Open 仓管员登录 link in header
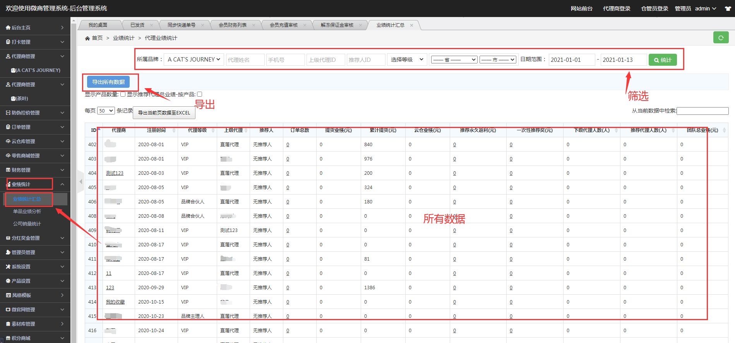 click(654, 9)
